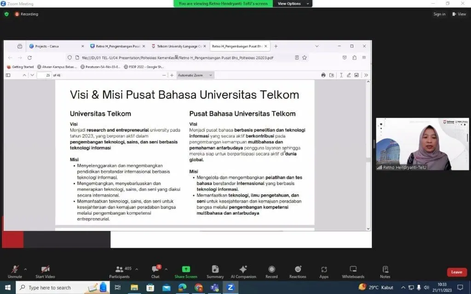The image size is (471, 294).
Task: Start Video from the Zoom toolbar
Action: pyautogui.click(x=45, y=271)
